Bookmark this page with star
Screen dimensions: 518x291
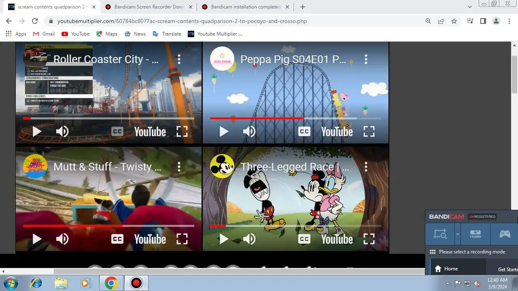(454, 21)
